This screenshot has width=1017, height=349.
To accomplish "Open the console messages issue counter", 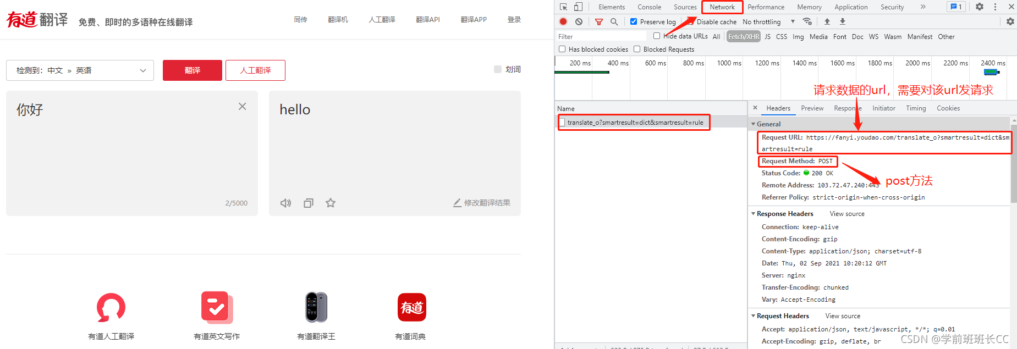I will point(956,7).
